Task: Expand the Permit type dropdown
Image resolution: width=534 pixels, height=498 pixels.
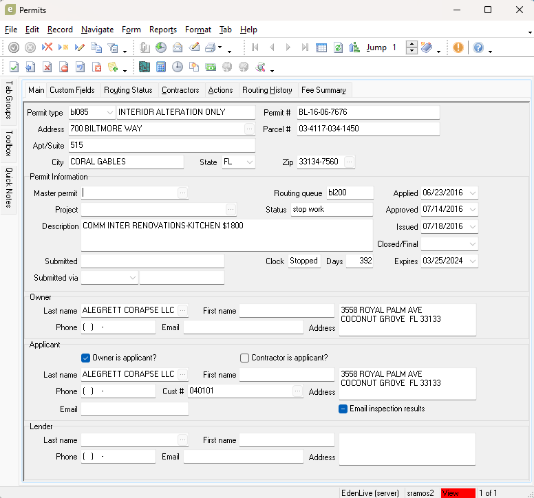Action: tap(110, 112)
